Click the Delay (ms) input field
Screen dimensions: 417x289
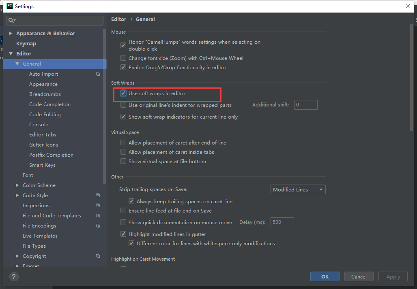point(282,222)
